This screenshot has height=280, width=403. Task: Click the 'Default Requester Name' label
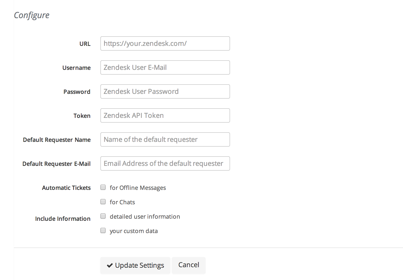pos(57,140)
